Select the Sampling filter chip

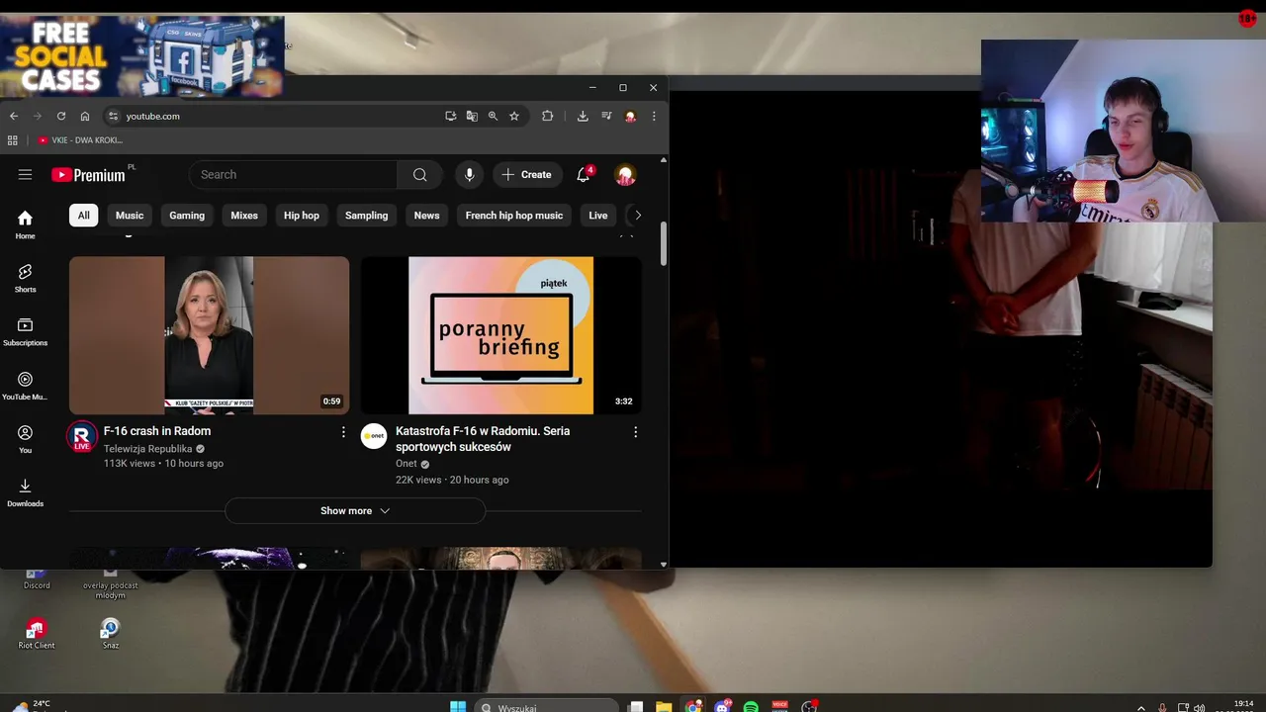pyautogui.click(x=366, y=215)
